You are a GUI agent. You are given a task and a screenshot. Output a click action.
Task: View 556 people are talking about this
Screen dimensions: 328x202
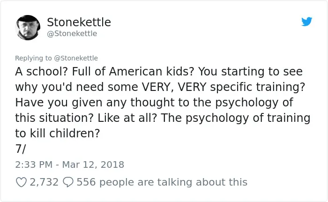pos(162,182)
